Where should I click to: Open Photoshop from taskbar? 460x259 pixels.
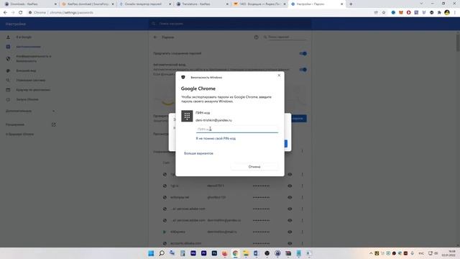point(214,253)
